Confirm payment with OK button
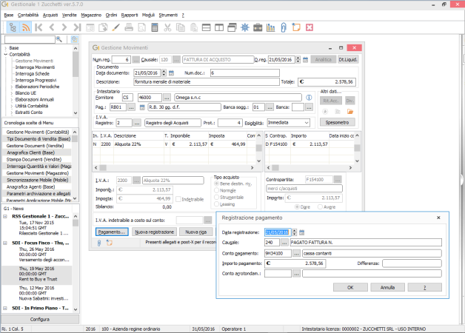Viewport: 465px width, 333px height. (350, 287)
